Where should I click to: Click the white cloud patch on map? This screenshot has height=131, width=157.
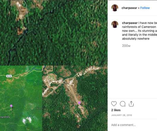(x=27, y=120)
